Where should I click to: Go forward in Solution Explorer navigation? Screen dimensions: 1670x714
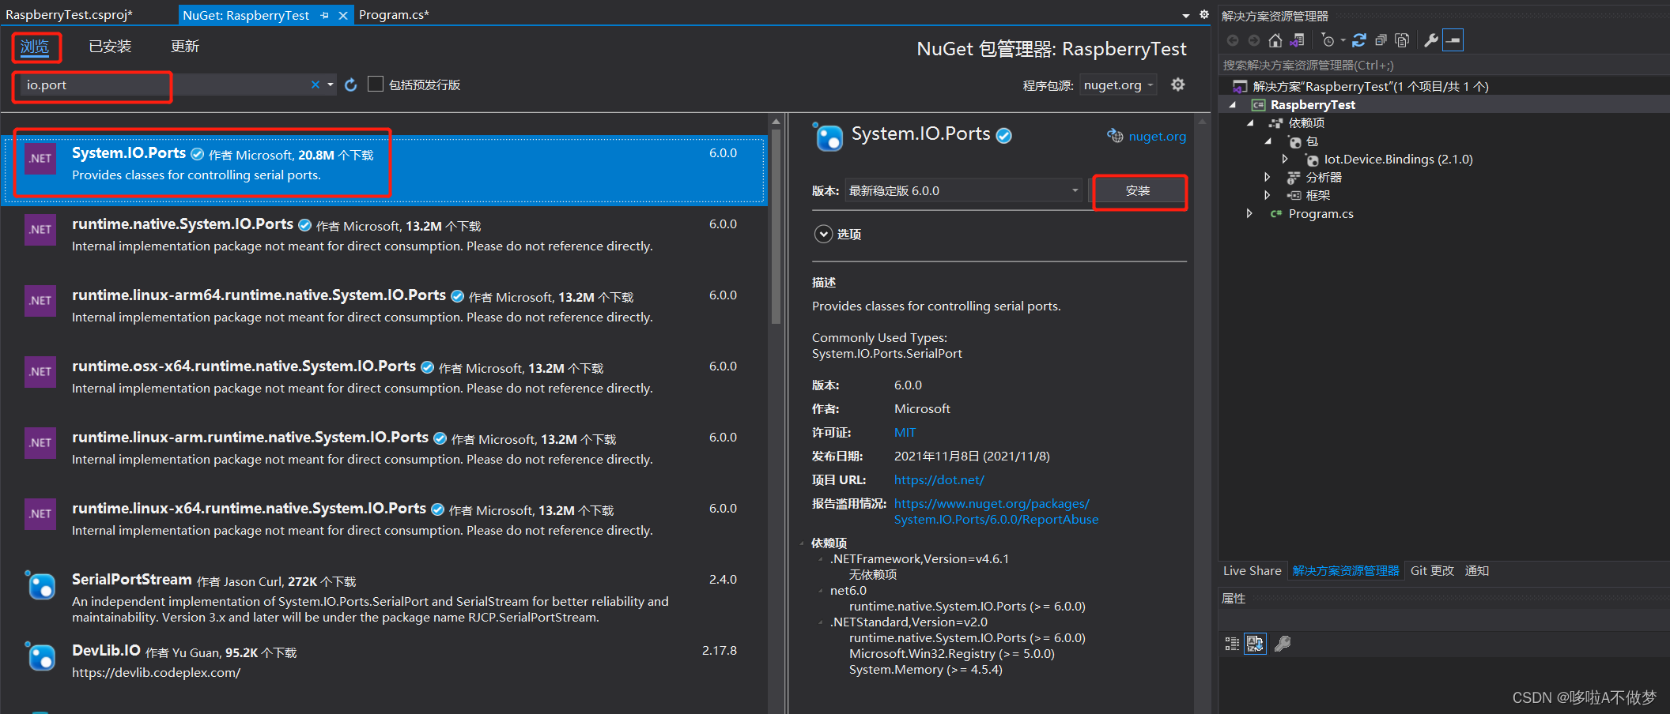coord(1254,40)
